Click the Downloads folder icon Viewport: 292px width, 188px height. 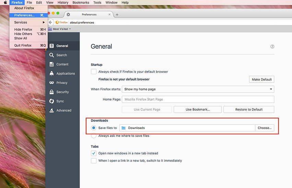pos(124,128)
